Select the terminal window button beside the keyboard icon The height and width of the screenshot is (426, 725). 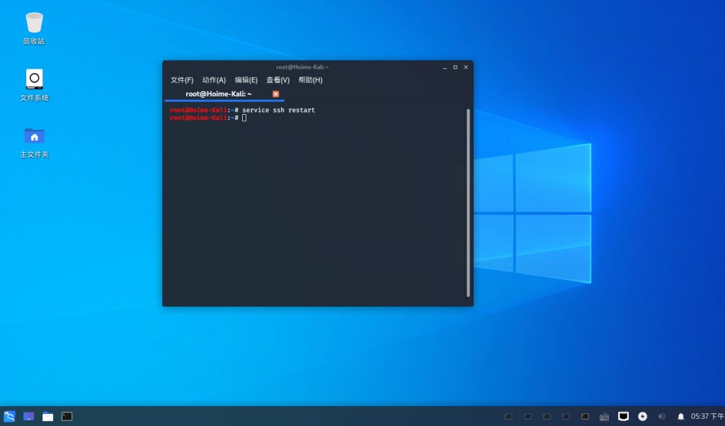[x=585, y=416]
